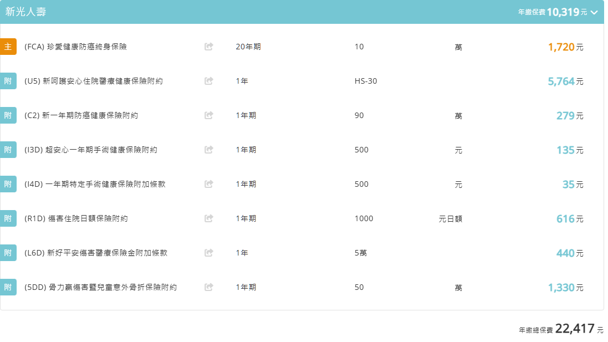
Task: Click share icon beside FCA 珍愛健康防癌終身保險
Action: (208, 47)
